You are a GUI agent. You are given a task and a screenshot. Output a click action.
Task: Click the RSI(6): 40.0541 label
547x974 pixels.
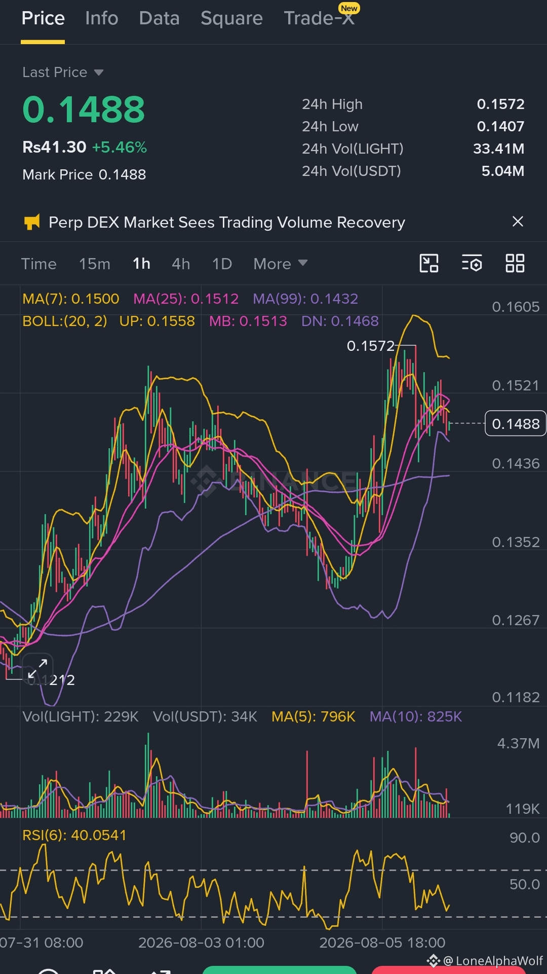pyautogui.click(x=74, y=835)
